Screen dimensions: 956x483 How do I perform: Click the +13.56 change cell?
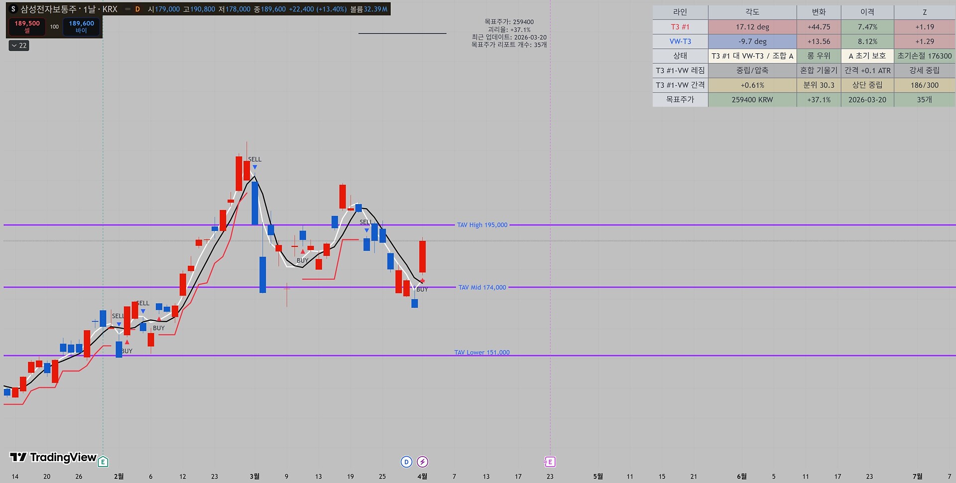[819, 41]
